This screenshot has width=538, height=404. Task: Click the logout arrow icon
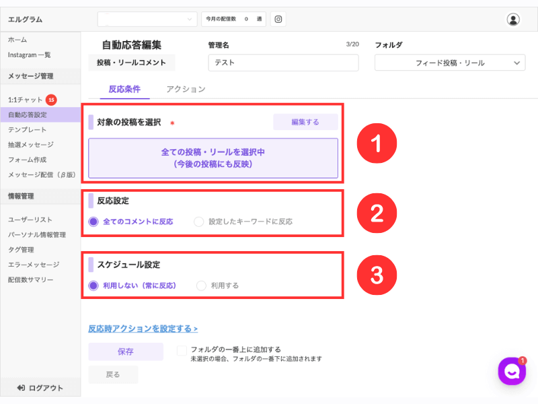tap(21, 388)
